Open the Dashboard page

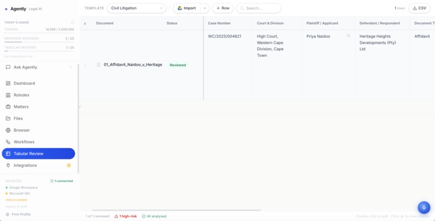[x=38, y=84]
